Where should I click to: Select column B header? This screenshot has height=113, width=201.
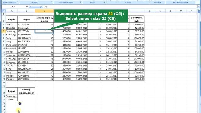[26, 11]
